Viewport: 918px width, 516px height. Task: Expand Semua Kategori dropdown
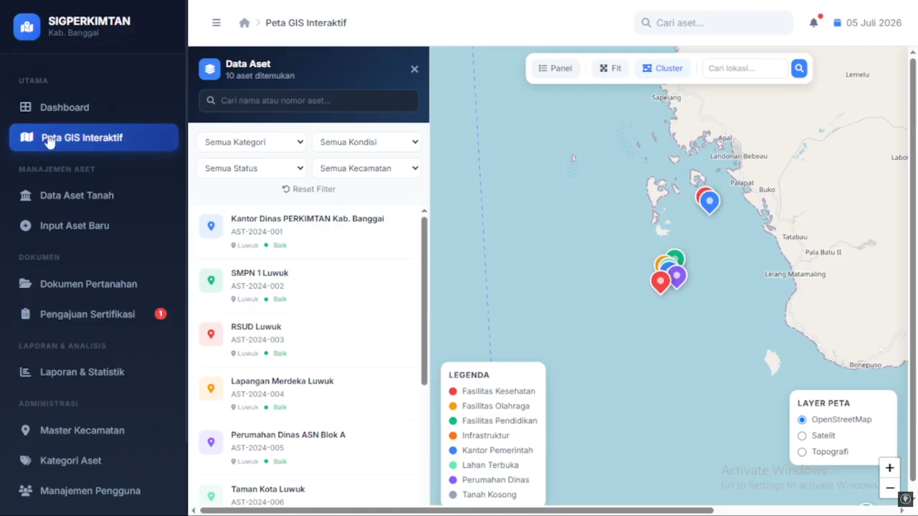(251, 142)
